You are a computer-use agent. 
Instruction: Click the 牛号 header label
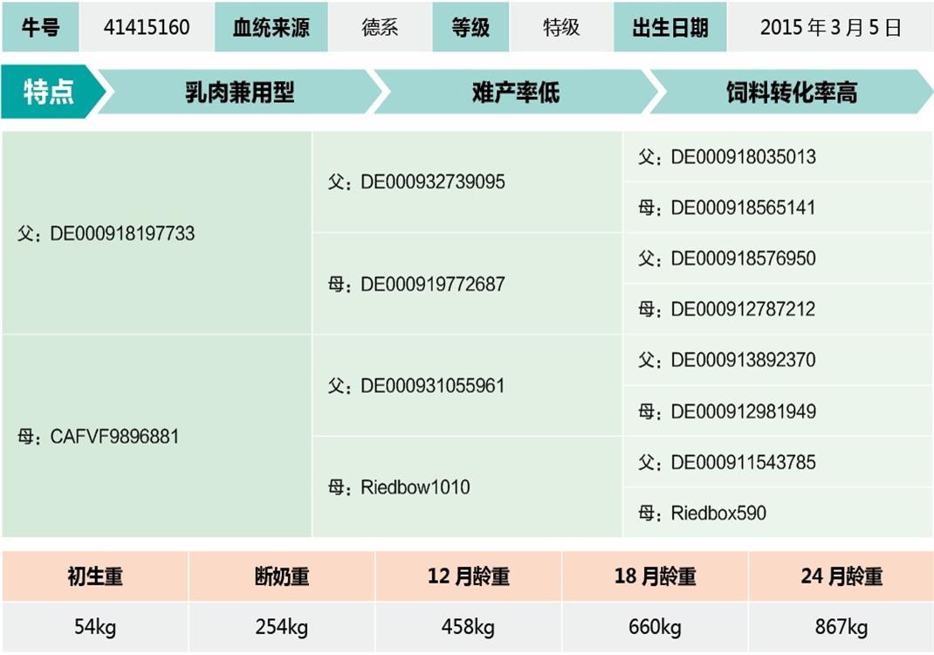pos(40,27)
